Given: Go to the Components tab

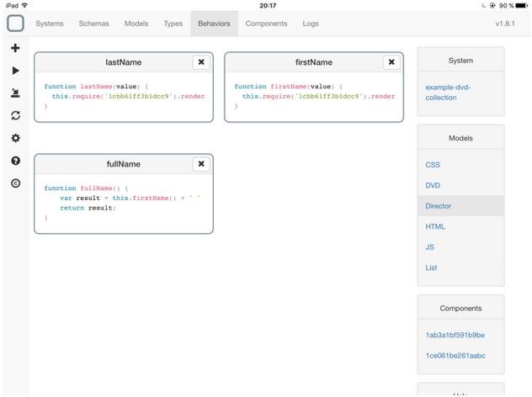Looking at the screenshot, I should [x=266, y=24].
